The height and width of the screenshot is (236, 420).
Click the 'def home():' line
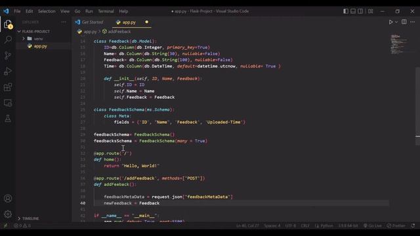[x=107, y=159]
